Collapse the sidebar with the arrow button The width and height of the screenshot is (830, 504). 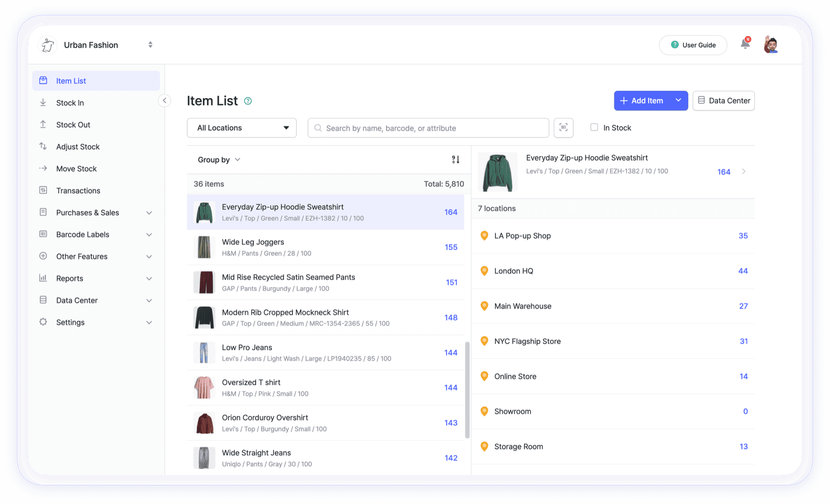tap(164, 100)
